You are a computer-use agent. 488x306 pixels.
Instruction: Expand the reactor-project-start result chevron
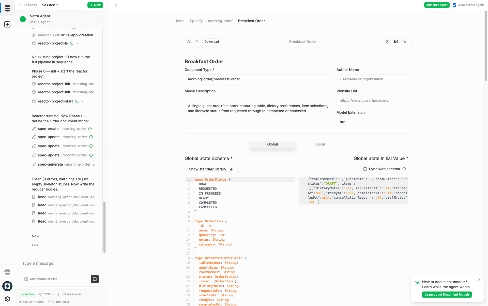[82, 101]
